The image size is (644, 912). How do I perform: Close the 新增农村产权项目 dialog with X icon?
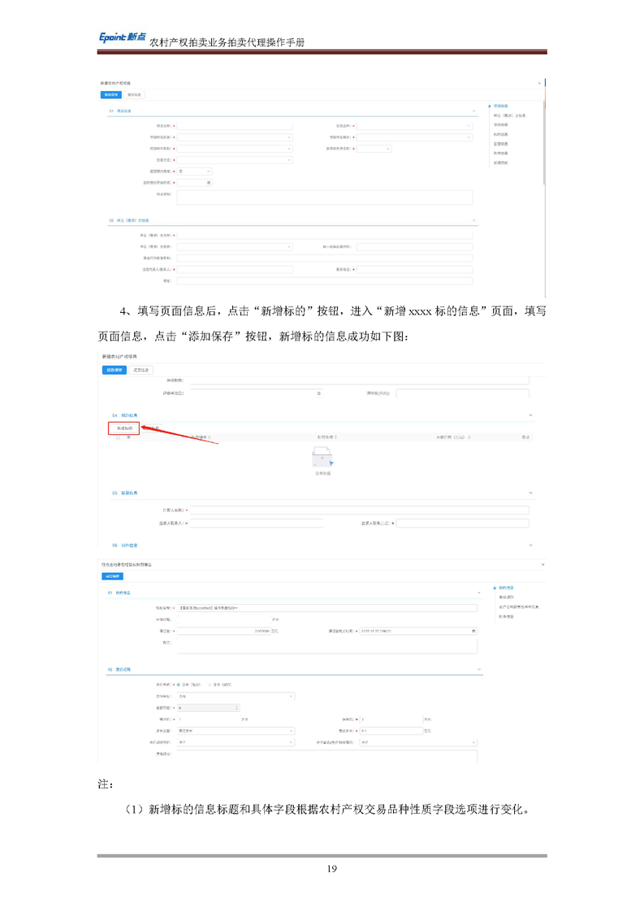(539, 83)
